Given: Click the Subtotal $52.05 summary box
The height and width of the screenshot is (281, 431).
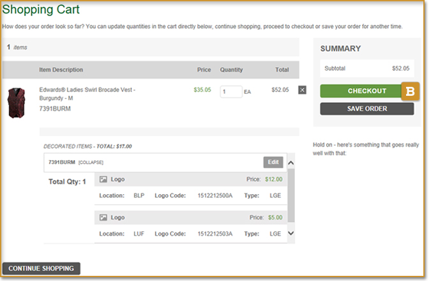Looking at the screenshot, I should click(367, 68).
